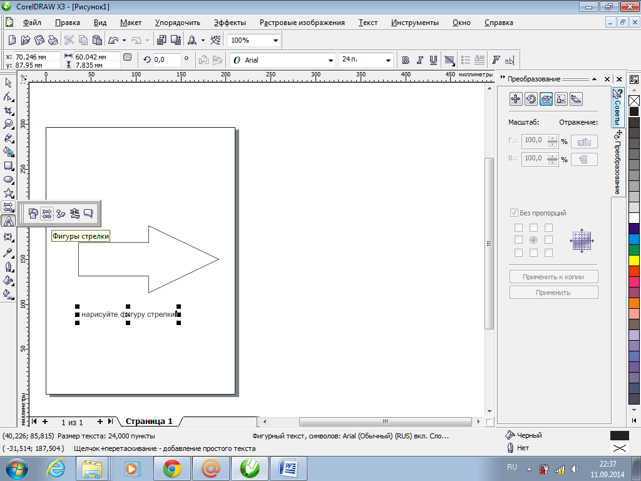Open the 'Эффекты' menu
This screenshot has height=481, width=641.
point(230,23)
